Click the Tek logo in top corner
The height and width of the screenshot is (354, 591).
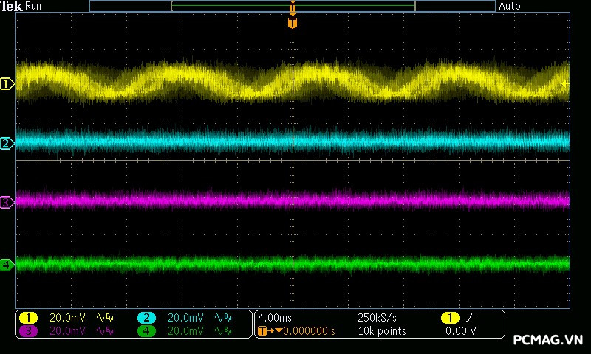(12, 6)
